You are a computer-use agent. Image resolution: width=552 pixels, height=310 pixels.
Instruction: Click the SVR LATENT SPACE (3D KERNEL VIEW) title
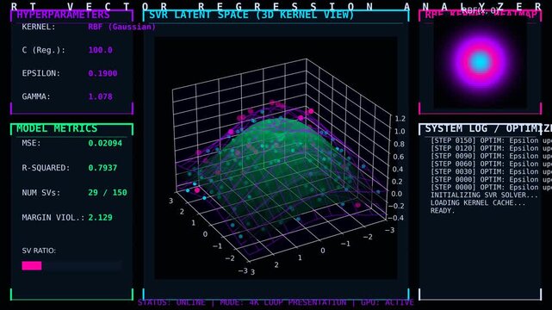tap(251, 15)
